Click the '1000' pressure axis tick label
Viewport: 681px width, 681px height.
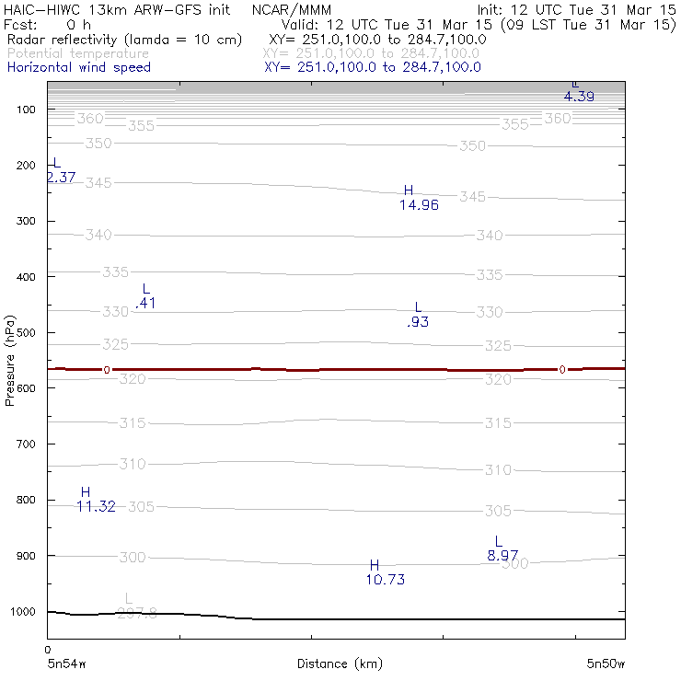point(23,612)
